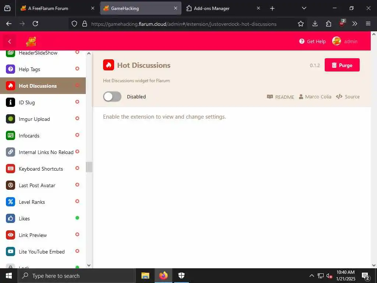Image resolution: width=377 pixels, height=283 pixels.
Task: Open the Marco Colia author link
Action: pyautogui.click(x=315, y=97)
